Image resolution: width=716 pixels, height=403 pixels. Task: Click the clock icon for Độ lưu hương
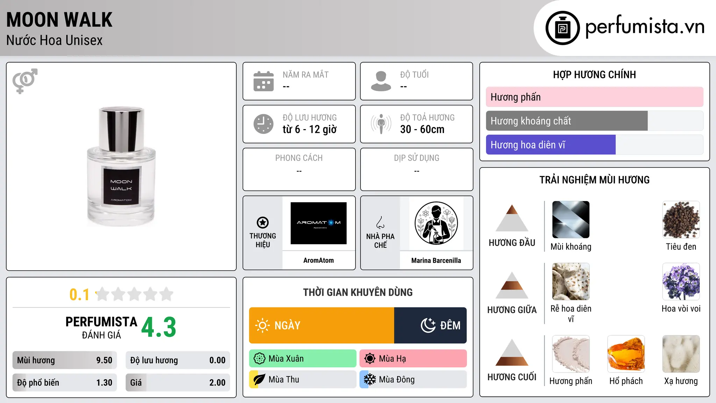click(264, 124)
